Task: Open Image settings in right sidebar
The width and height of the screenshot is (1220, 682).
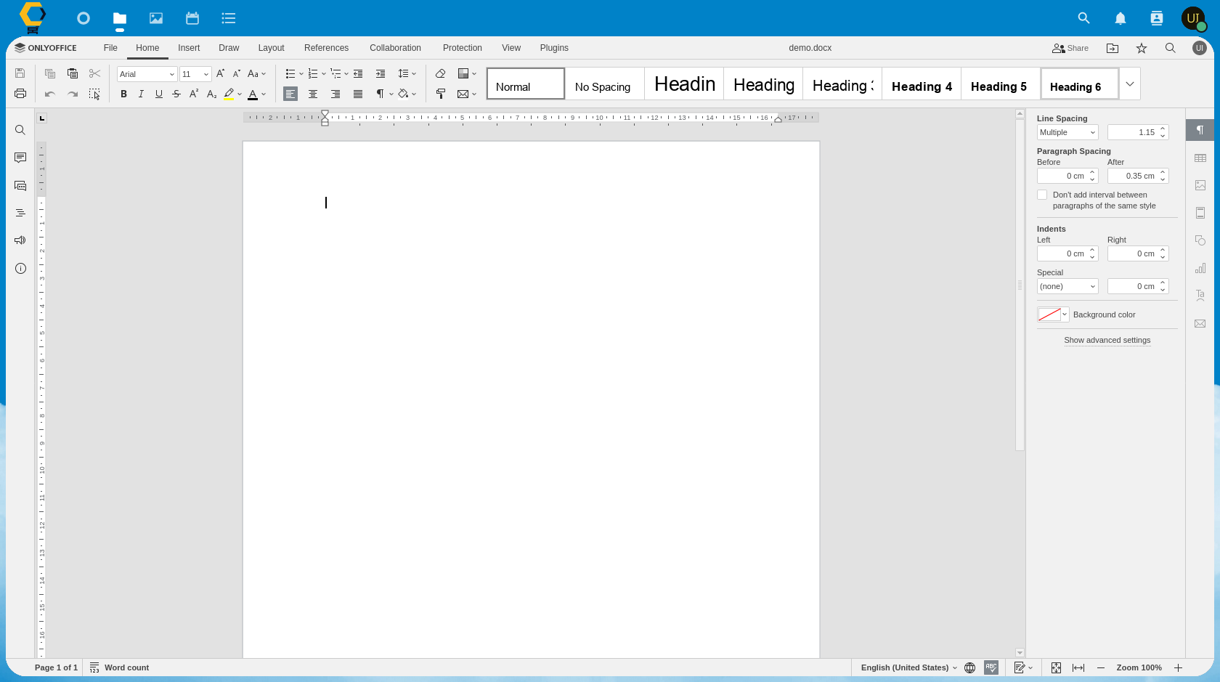Action: point(1200,185)
